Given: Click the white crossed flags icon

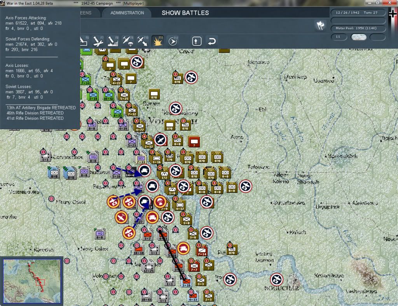Looking at the screenshot, I should 320,25.
